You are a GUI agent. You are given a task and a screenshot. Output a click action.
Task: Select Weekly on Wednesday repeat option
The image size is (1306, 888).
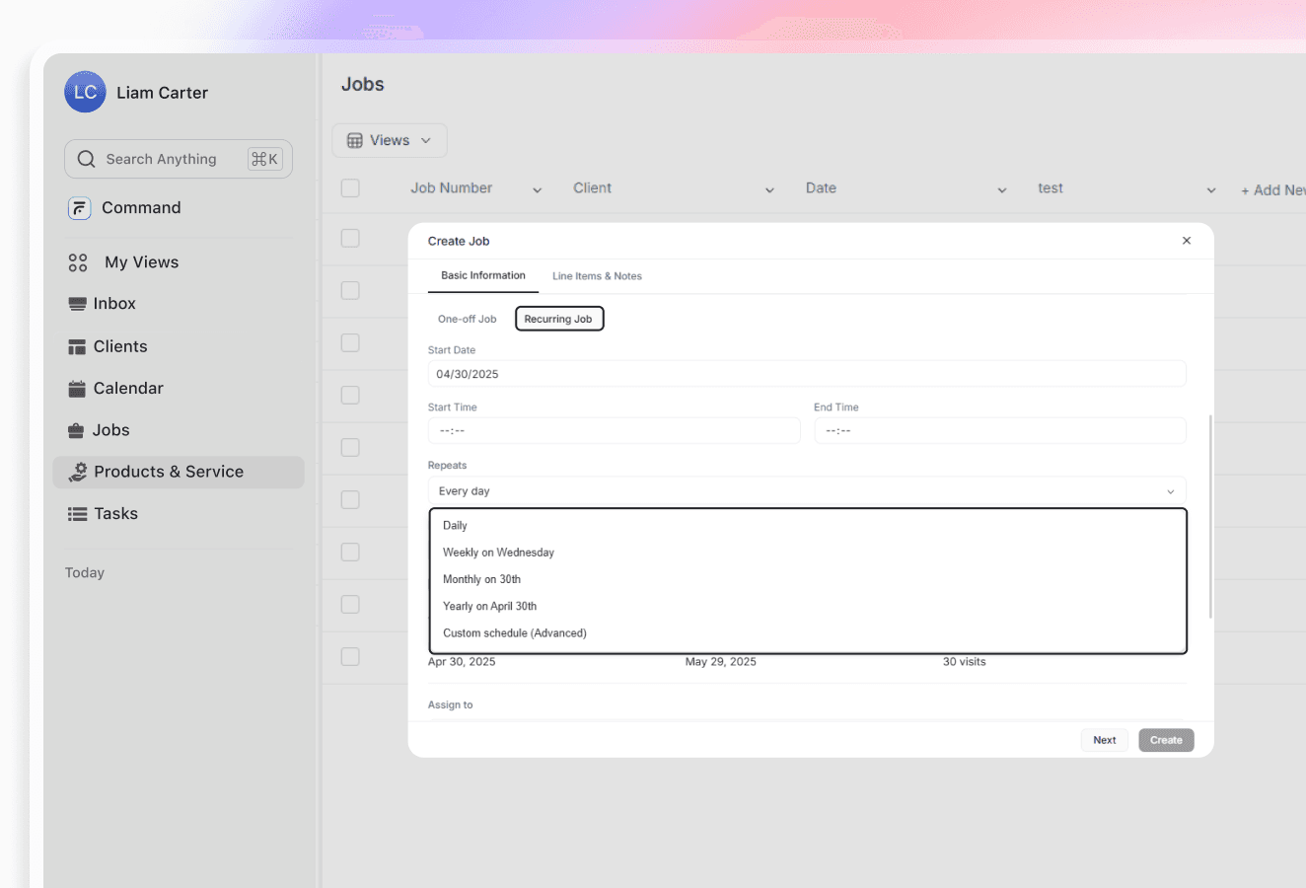[x=498, y=552]
